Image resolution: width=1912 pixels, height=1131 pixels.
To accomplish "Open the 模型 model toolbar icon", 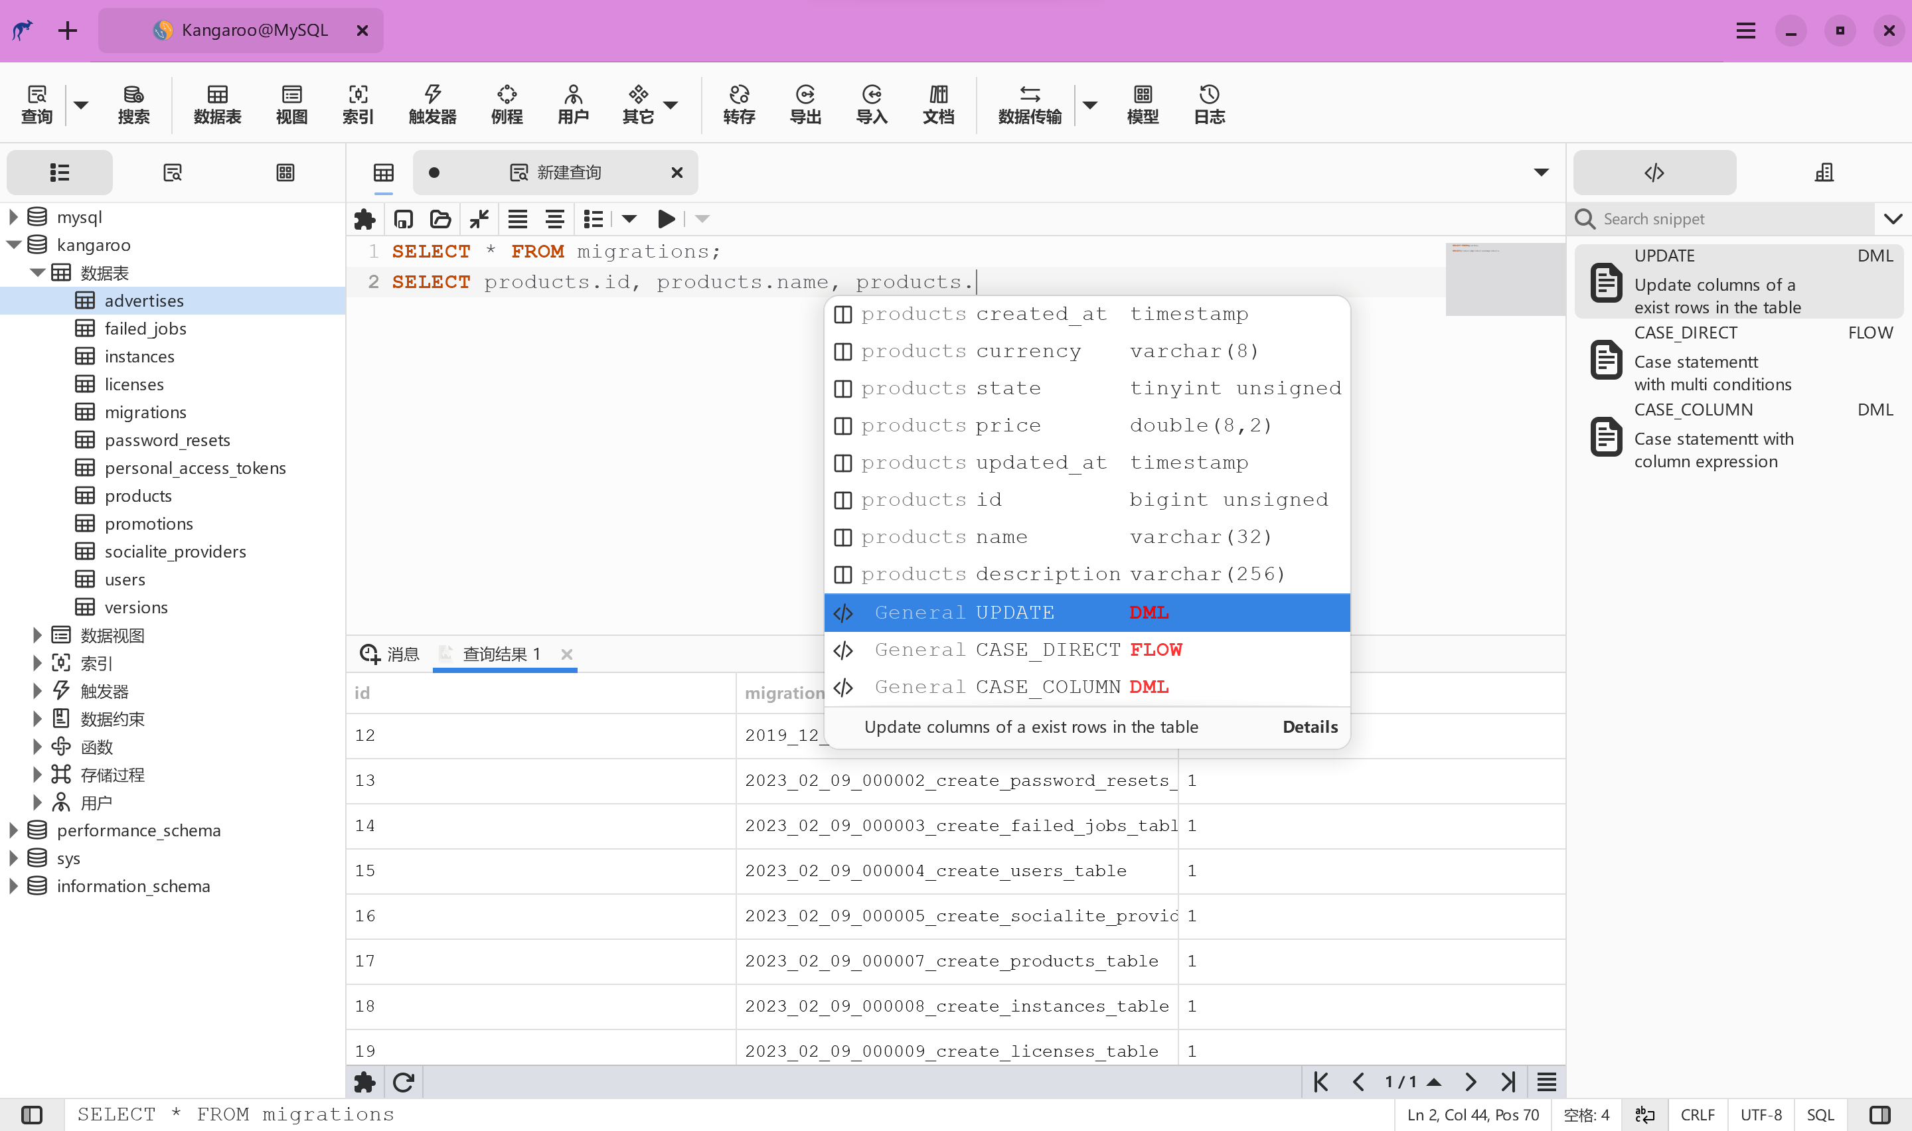I will point(1142,104).
